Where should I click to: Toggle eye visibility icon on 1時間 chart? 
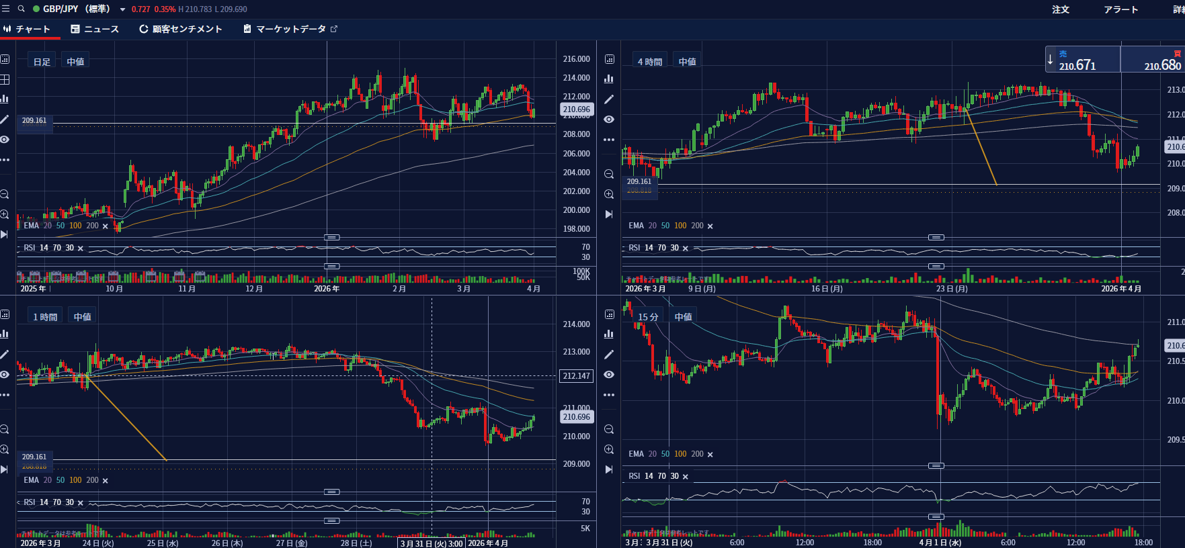click(5, 374)
